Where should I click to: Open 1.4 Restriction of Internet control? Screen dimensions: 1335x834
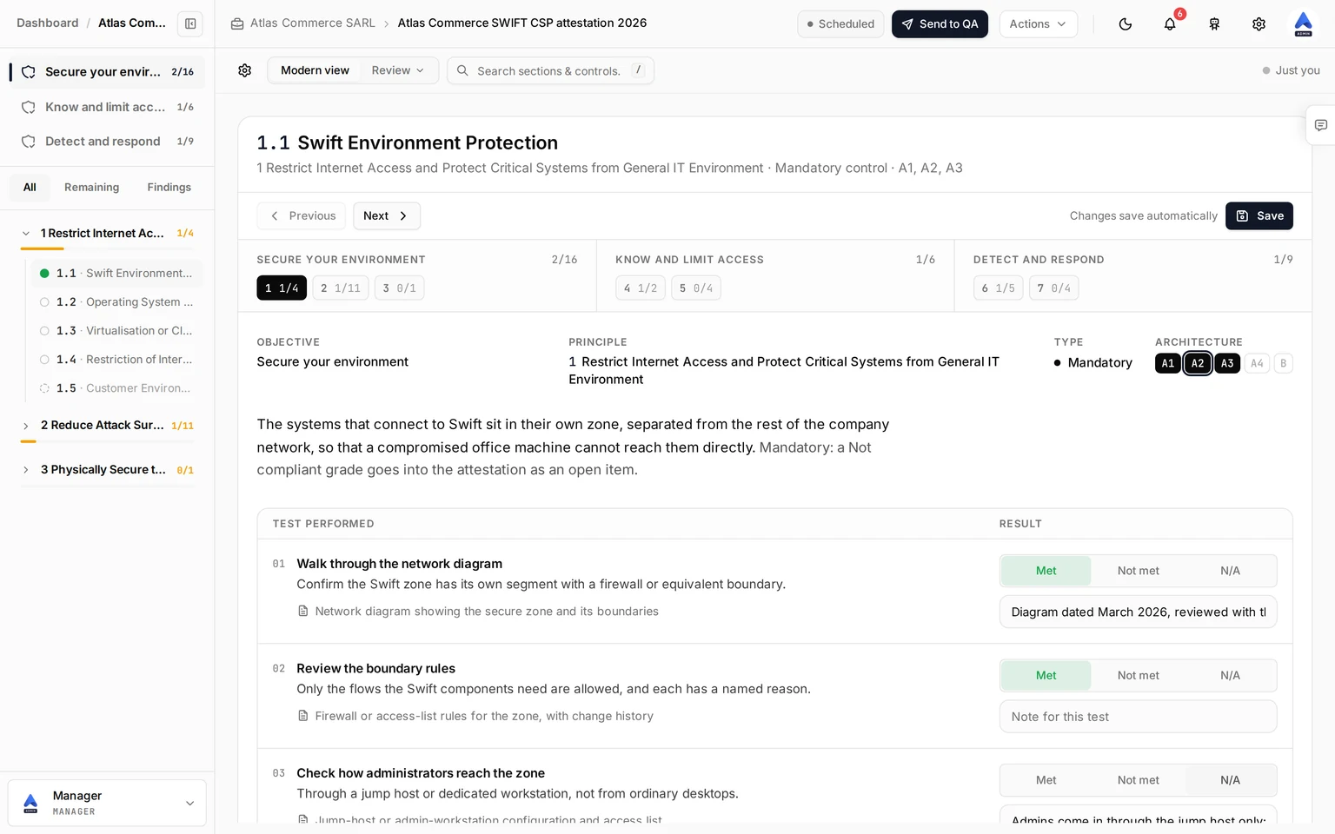pyautogui.click(x=116, y=359)
